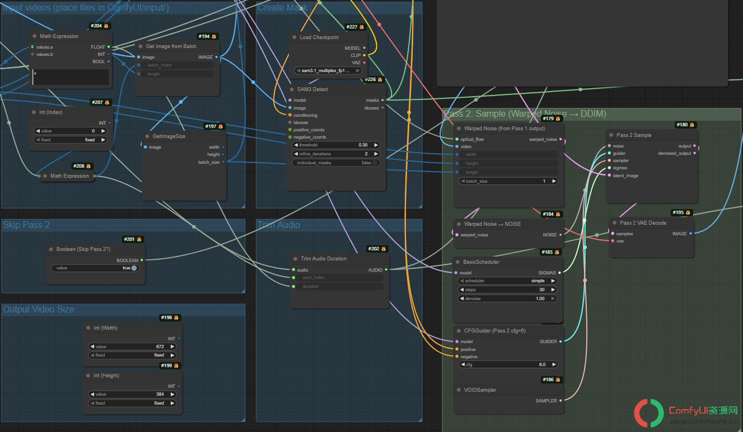Click the #180 badge above Pass 2 Sample
Image resolution: width=743 pixels, height=432 pixels.
click(685, 125)
